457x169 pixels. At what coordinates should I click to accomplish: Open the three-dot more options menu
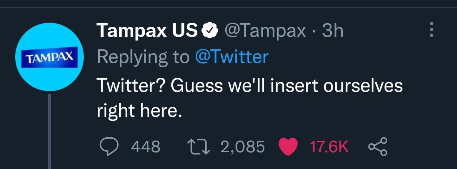(x=431, y=31)
